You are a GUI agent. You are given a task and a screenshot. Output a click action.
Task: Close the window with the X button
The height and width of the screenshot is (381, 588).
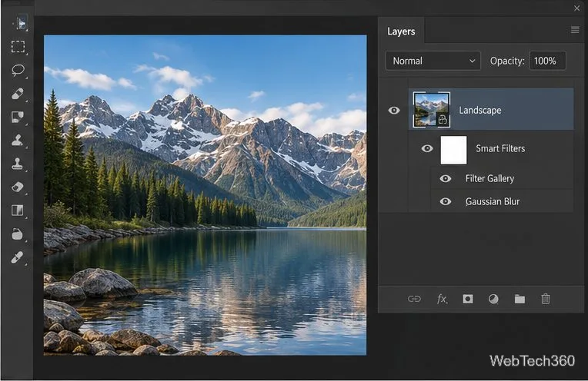(576, 8)
